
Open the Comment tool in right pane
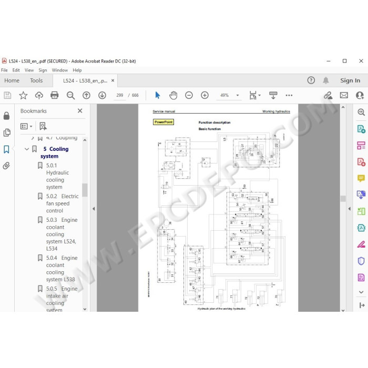pyautogui.click(x=361, y=178)
